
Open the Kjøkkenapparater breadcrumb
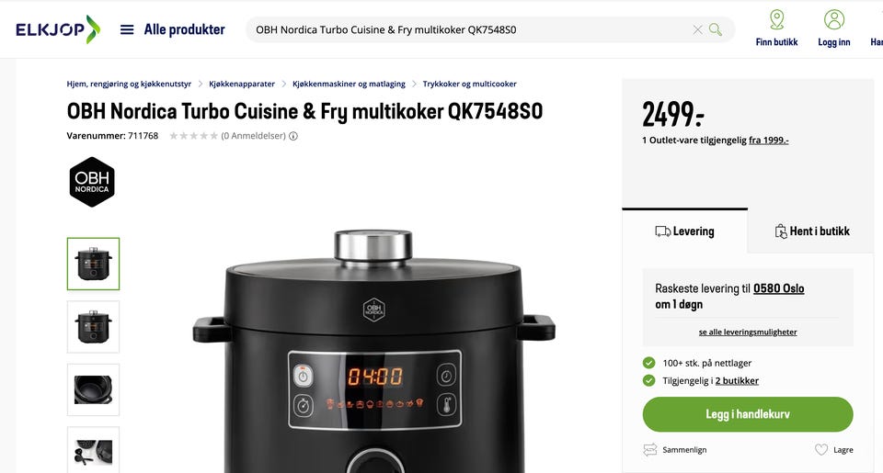[x=242, y=84]
